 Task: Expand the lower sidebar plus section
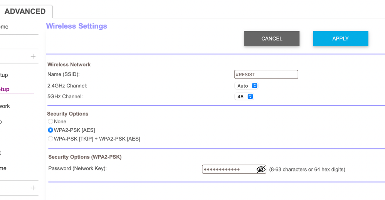coord(33,188)
